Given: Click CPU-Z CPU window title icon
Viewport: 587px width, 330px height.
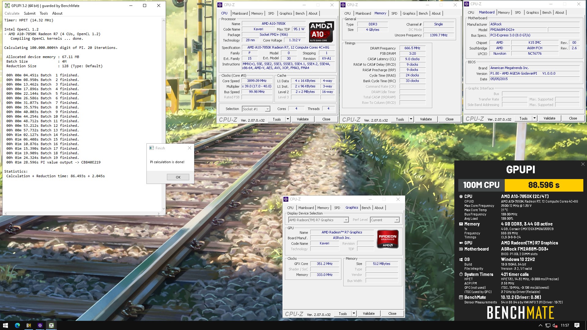Looking at the screenshot, I should tap(220, 5).
